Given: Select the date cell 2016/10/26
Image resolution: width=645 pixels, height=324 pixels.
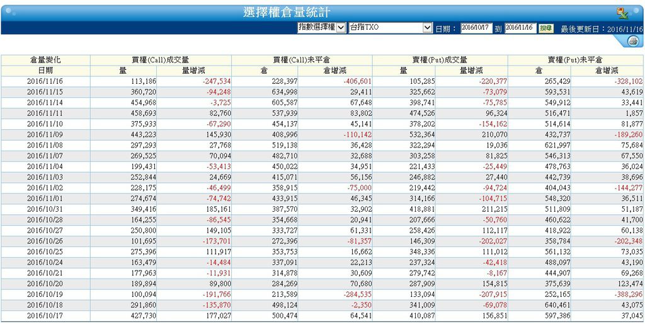Looking at the screenshot, I should tap(45, 241).
